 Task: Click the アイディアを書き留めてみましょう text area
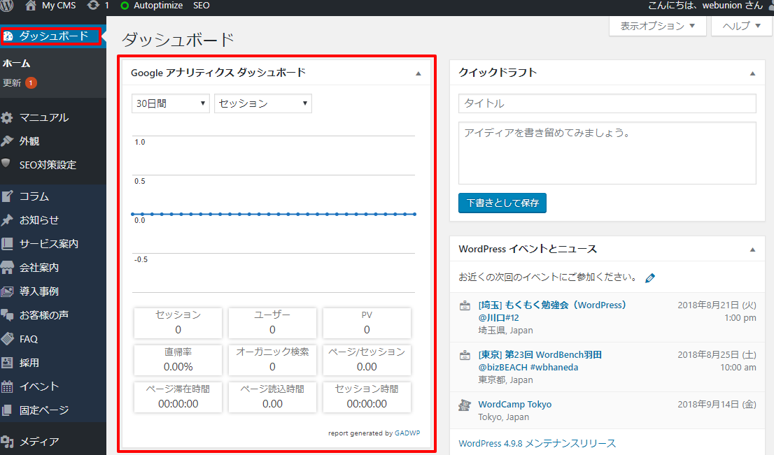[x=607, y=153]
